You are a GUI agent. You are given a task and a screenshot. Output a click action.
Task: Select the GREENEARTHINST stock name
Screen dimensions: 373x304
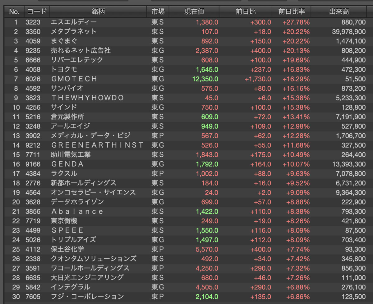click(97, 145)
